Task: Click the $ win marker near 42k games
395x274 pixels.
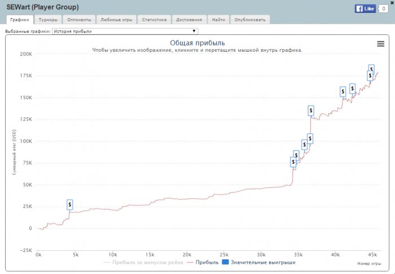Action: tap(352, 89)
